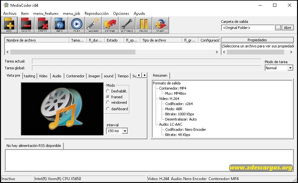
Task: Select the Resumen tab
Action: tap(160, 75)
